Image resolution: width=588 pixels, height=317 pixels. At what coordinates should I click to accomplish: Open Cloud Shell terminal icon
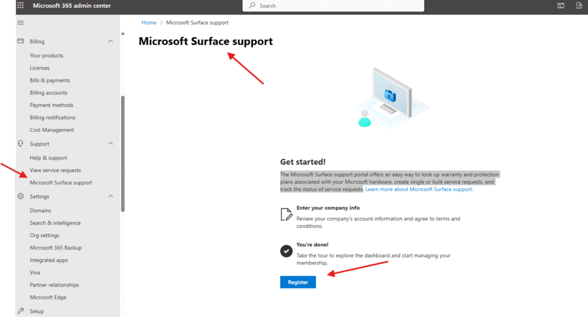(561, 6)
